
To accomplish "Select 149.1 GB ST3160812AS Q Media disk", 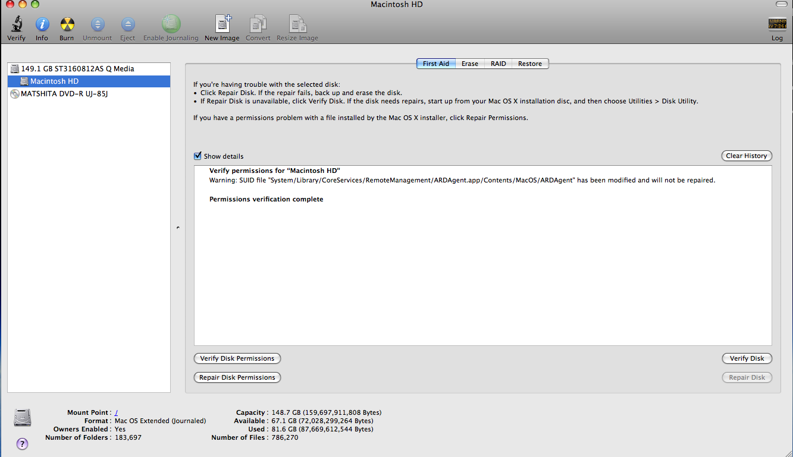I will point(89,68).
